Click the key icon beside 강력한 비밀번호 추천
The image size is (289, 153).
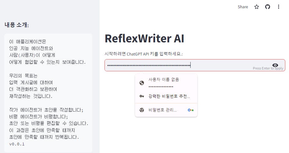point(142,96)
